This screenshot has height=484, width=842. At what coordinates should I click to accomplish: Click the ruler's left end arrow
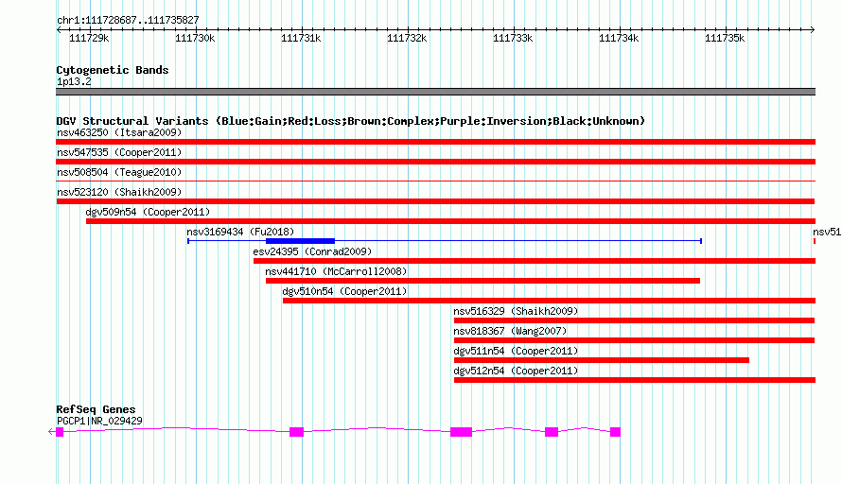[x=59, y=30]
